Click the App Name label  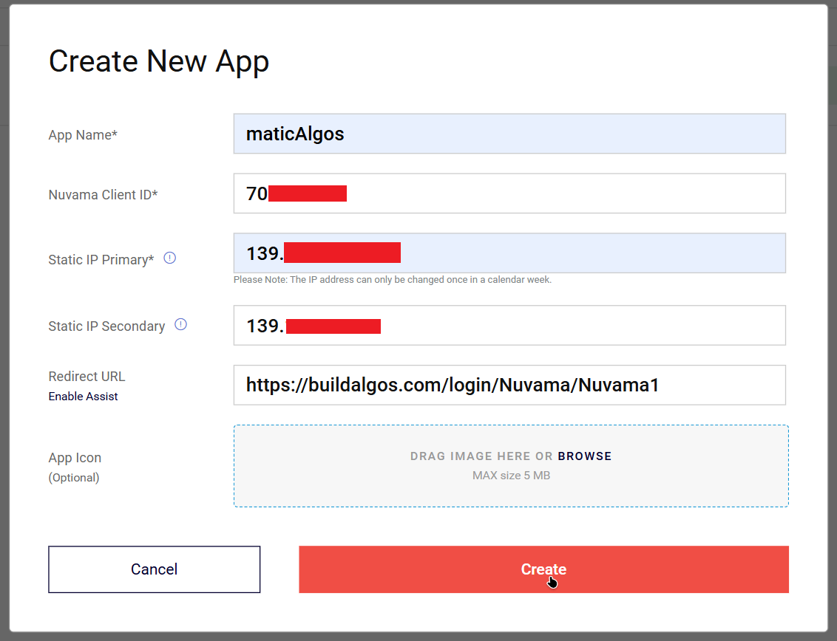[83, 135]
